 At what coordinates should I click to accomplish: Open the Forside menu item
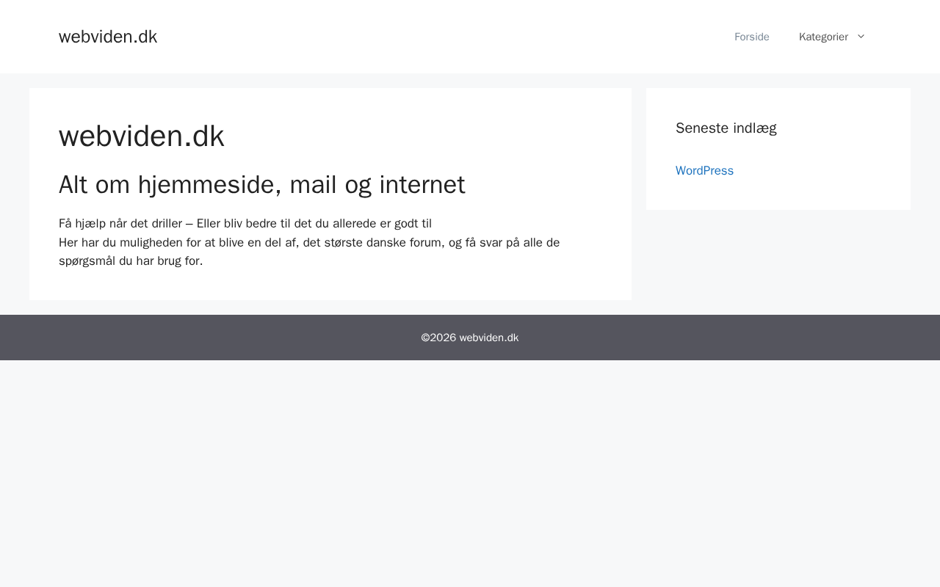click(751, 37)
